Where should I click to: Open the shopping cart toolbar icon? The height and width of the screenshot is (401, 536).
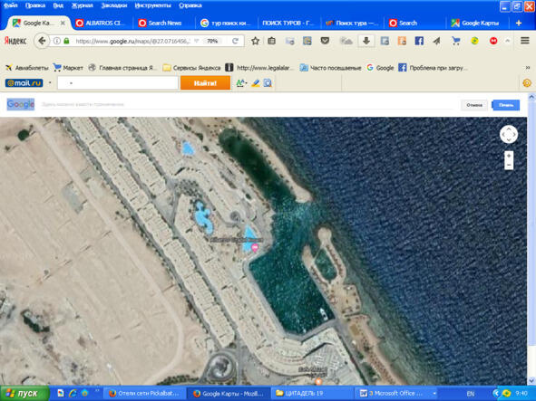[x=455, y=41]
